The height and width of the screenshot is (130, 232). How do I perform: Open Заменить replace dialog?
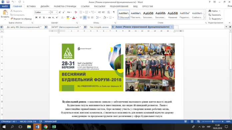coord(215,15)
